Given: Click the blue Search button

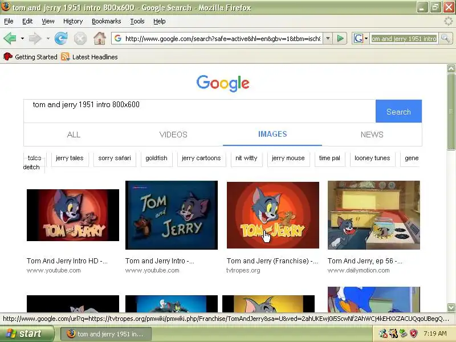Looking at the screenshot, I should point(398,111).
